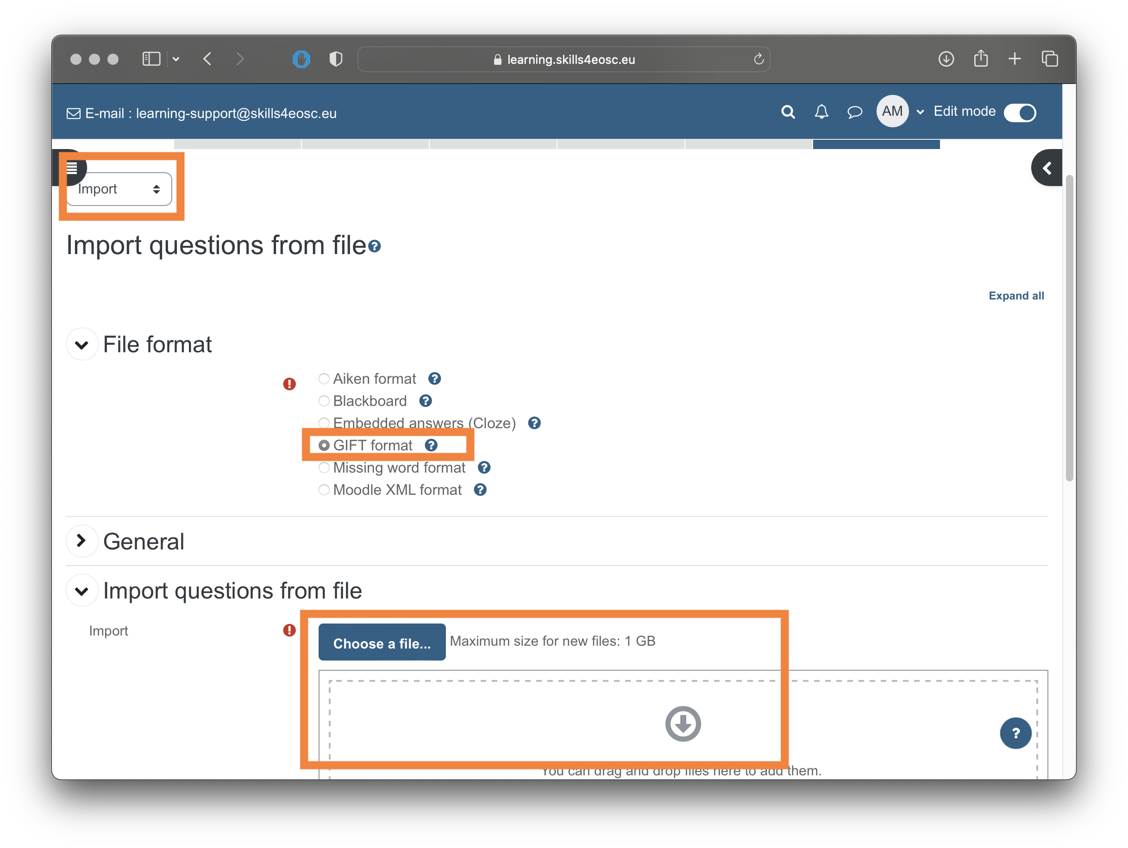Screen dimensions: 1128x848
Task: Click the privacy shield icon
Action: pos(336,59)
